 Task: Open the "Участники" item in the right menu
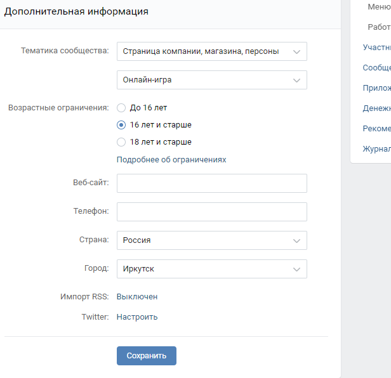(376, 48)
